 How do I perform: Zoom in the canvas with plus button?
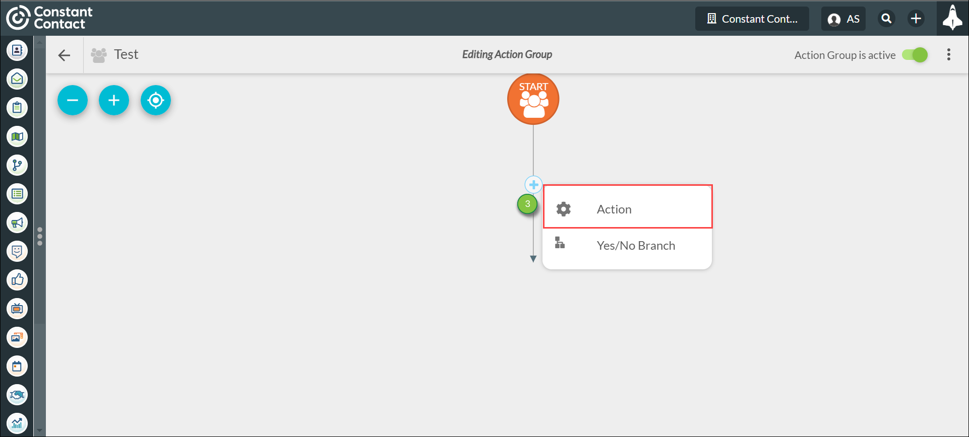(114, 100)
